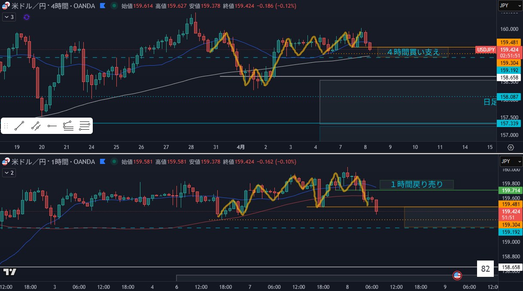Viewport: 523px width, 291px height.
Task: Select the Info Line tool in favorites bar
Action: 35,126
